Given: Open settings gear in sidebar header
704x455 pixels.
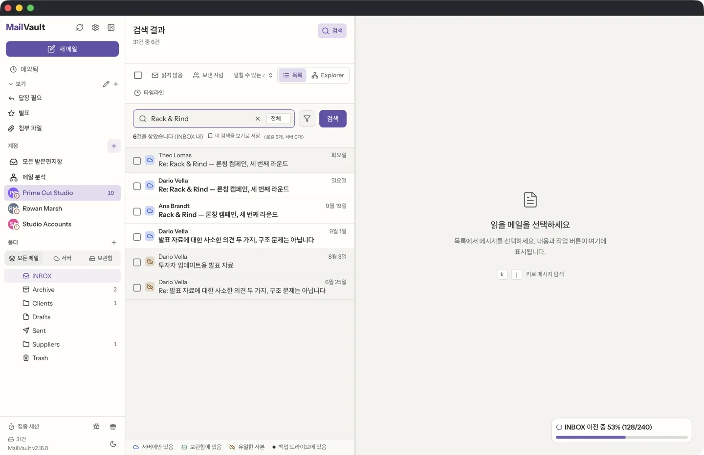Looking at the screenshot, I should pyautogui.click(x=95, y=28).
